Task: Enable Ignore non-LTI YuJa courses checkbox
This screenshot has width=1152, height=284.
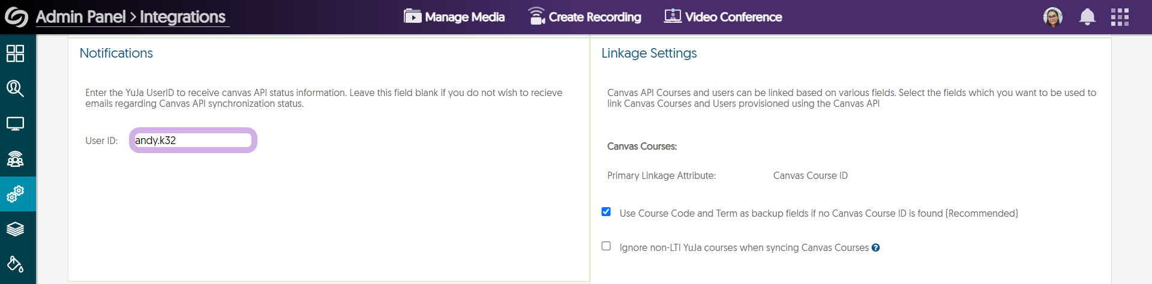Action: (606, 246)
